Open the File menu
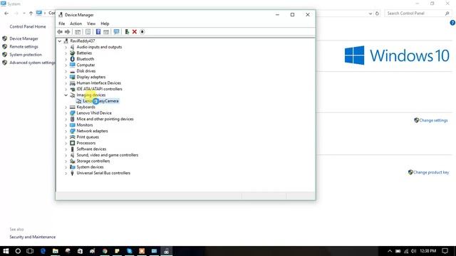The height and width of the screenshot is (256, 456). coord(62,23)
